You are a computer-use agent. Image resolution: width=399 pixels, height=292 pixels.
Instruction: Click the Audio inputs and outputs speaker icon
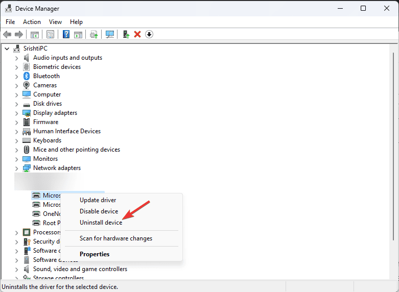[x=27, y=58]
